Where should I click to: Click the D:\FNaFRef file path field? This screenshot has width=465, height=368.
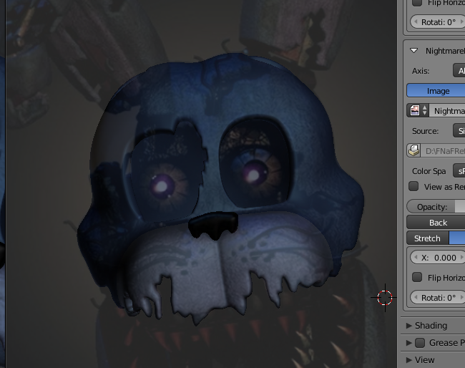[x=444, y=151]
